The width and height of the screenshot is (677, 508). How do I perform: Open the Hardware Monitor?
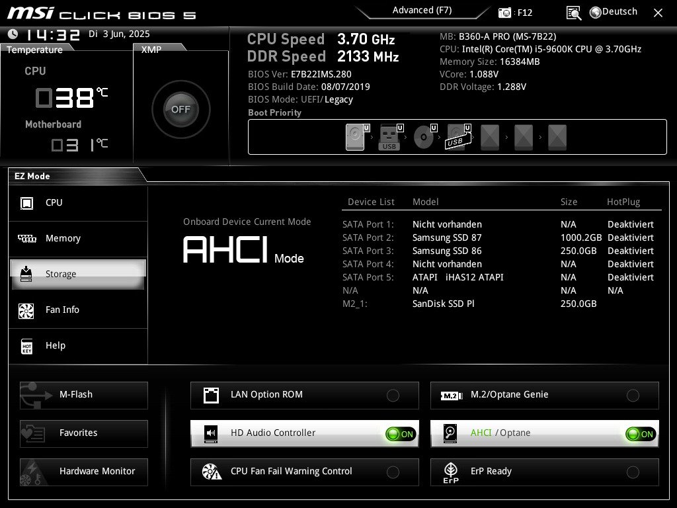(x=84, y=472)
